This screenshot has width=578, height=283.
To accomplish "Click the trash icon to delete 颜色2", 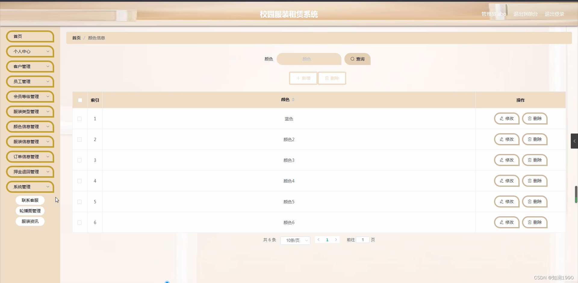I will [x=530, y=139].
